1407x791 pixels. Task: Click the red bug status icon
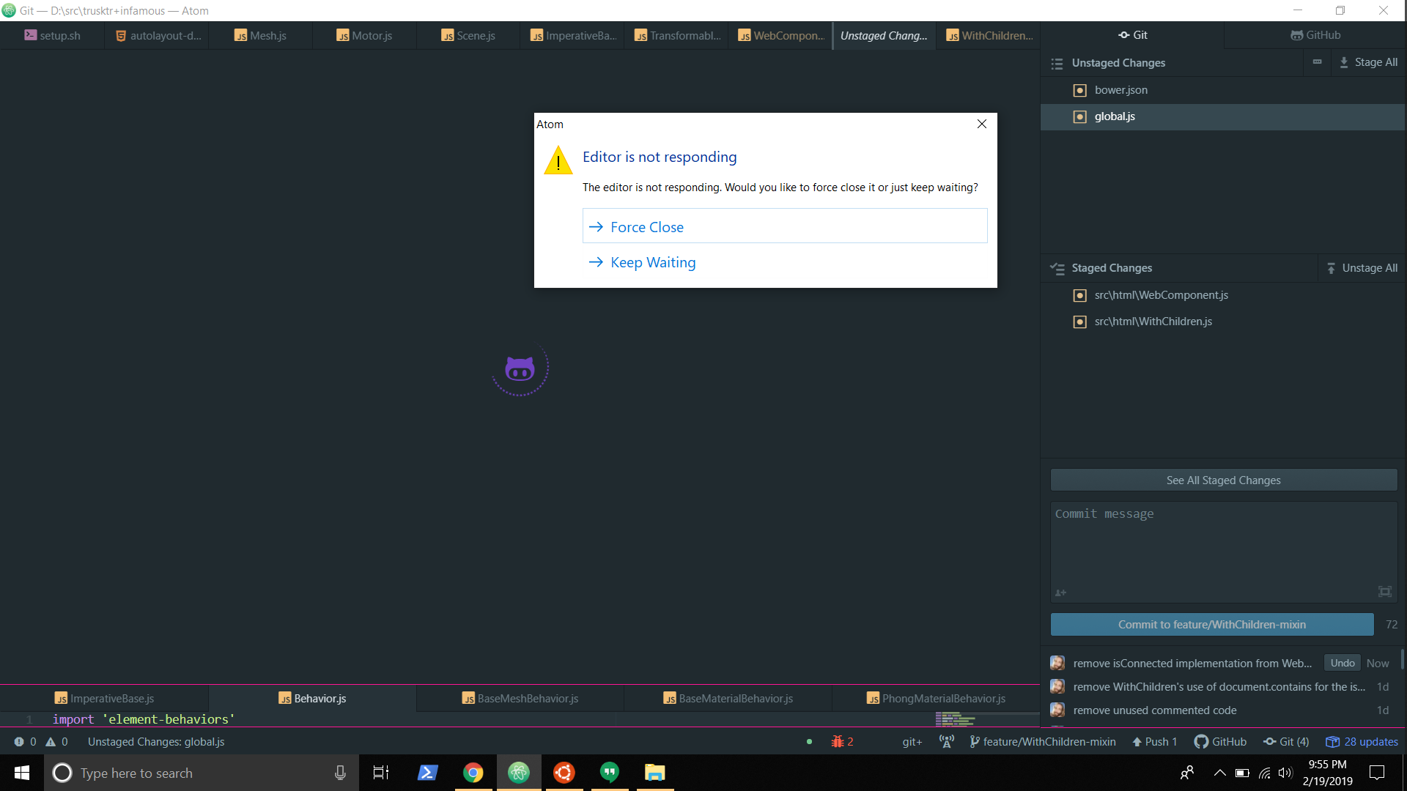click(838, 742)
